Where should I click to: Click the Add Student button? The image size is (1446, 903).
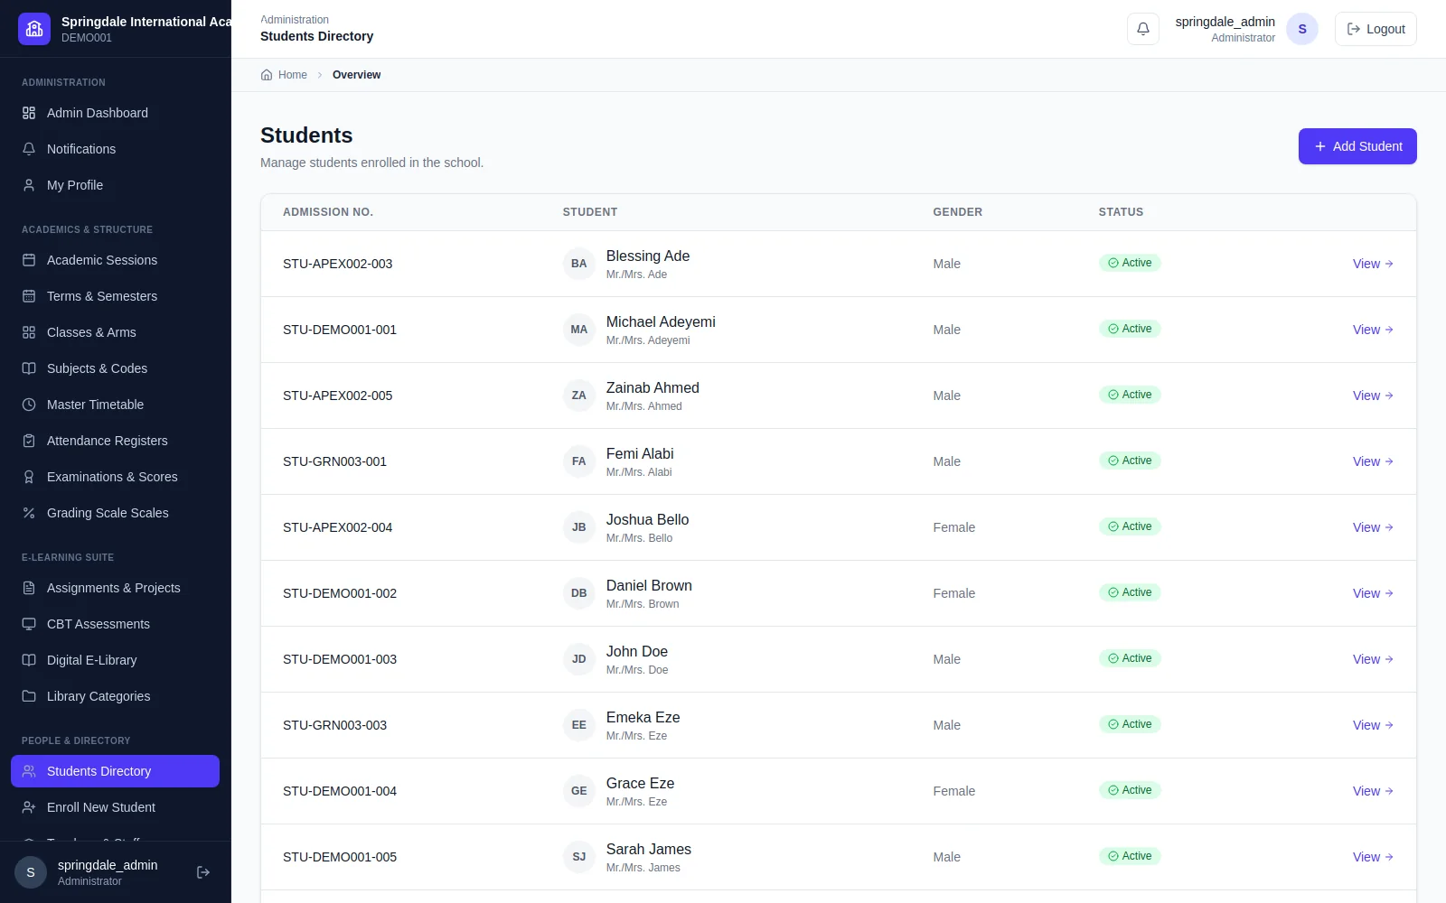coord(1357,146)
